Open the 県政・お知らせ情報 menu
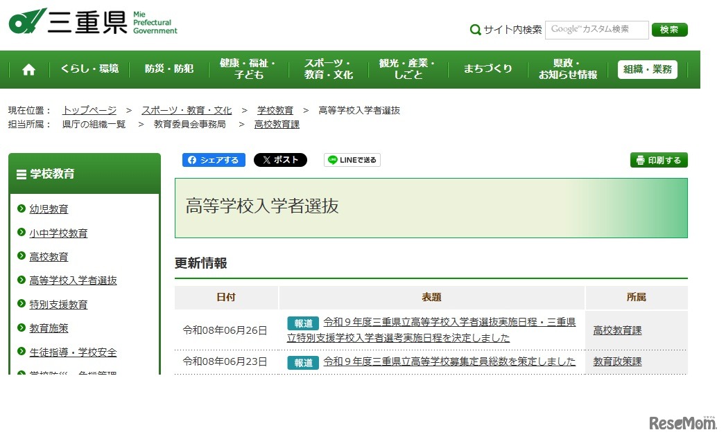 (x=568, y=69)
